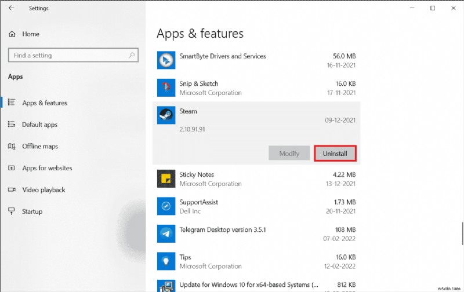Image resolution: width=464 pixels, height=292 pixels.
Task: Select the Apps & features sidebar icon
Action: 11,103
